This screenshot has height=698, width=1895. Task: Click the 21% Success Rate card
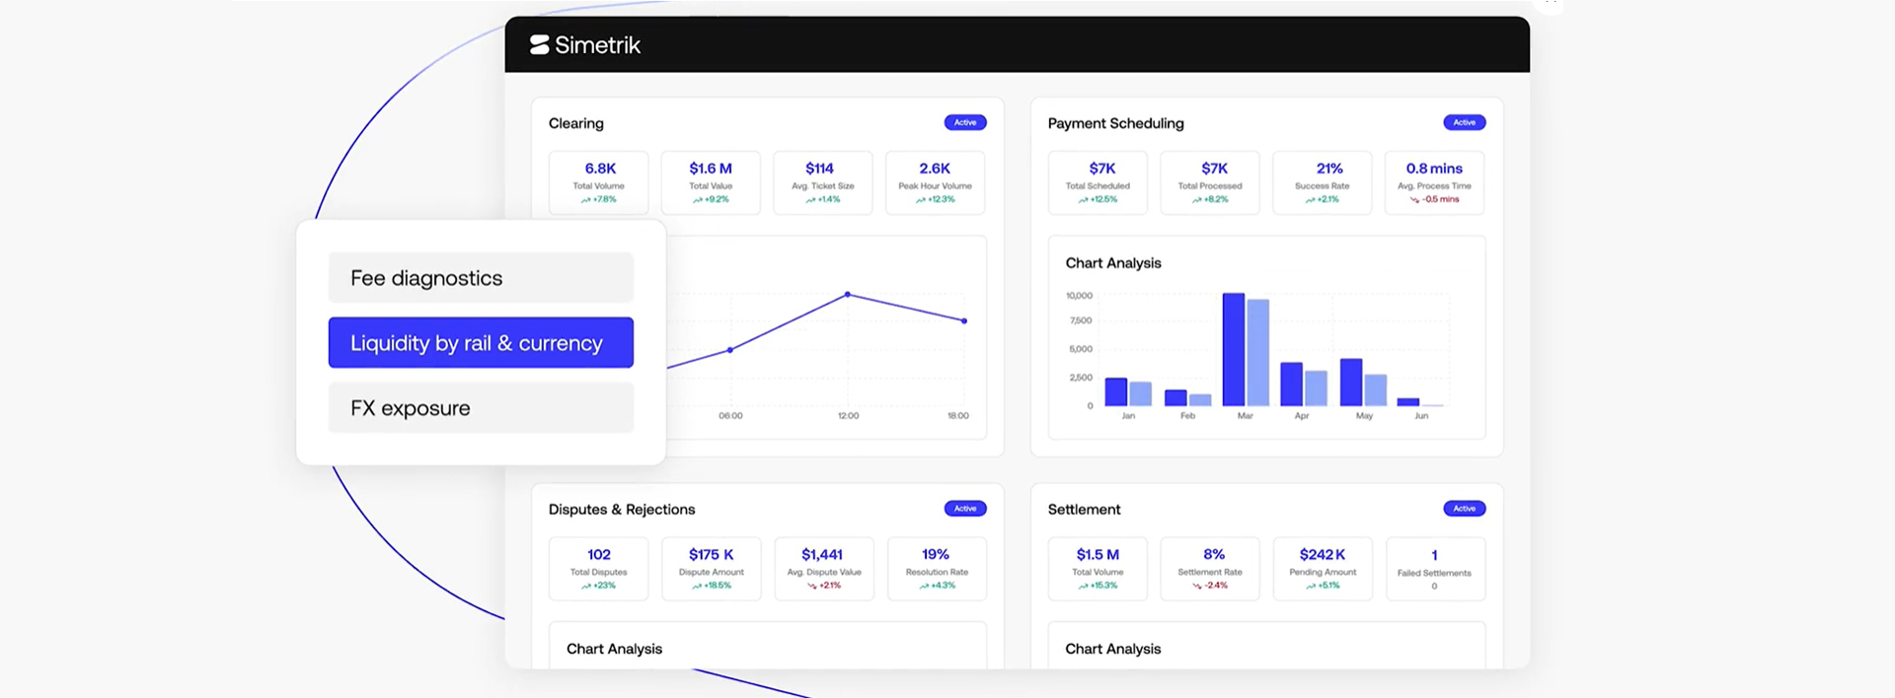[x=1322, y=182]
